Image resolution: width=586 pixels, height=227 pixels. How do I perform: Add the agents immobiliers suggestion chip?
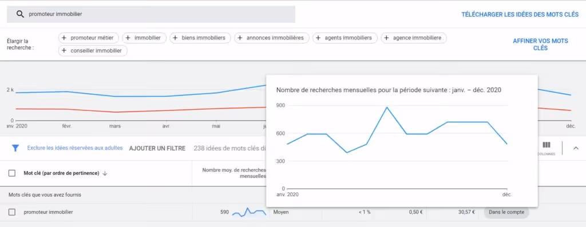coord(345,38)
